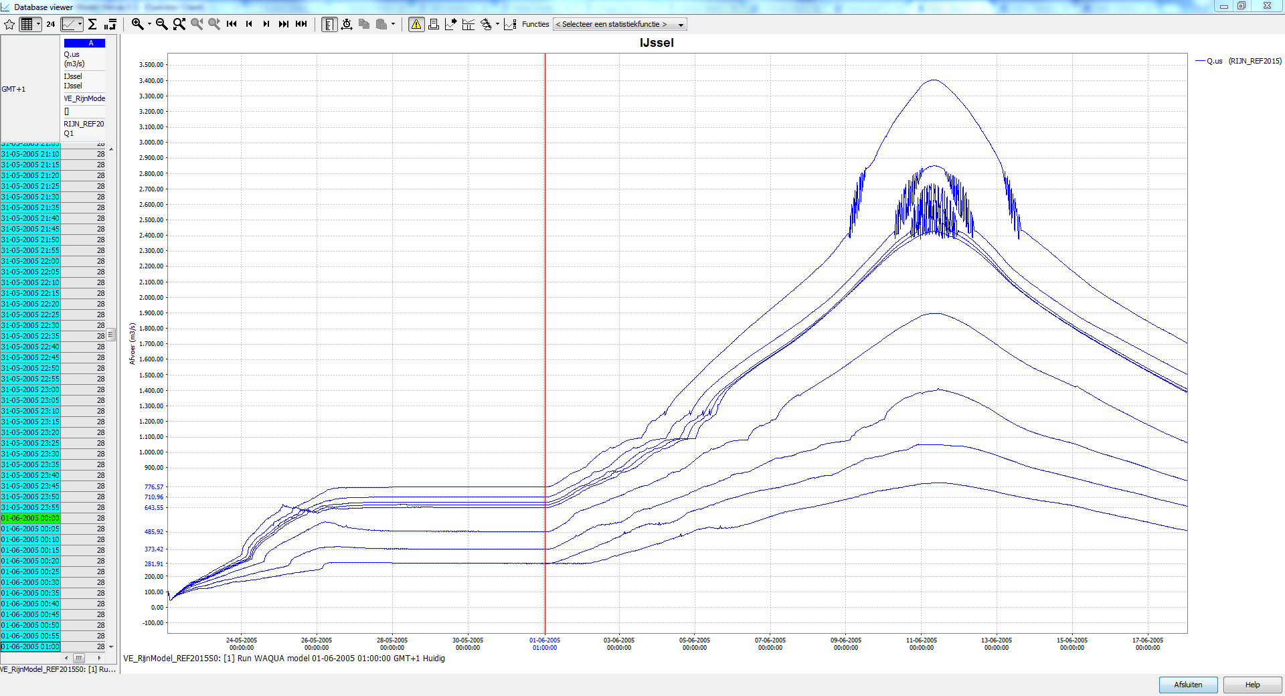The height and width of the screenshot is (696, 1285).
Task: Select table row 31-05-2005 21:10
Action: tap(54, 154)
